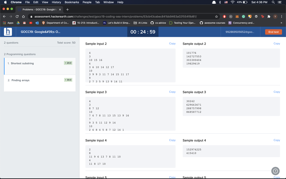Open the View menu
This screenshot has height=179, width=286.
pos(45,2)
